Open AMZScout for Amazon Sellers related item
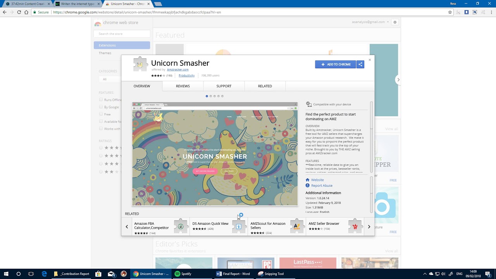This screenshot has width=496, height=279. (277, 227)
